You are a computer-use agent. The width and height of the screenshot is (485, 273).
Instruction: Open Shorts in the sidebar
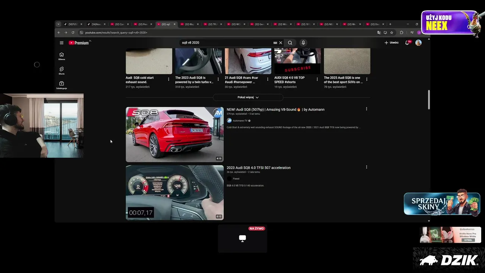(x=61, y=71)
